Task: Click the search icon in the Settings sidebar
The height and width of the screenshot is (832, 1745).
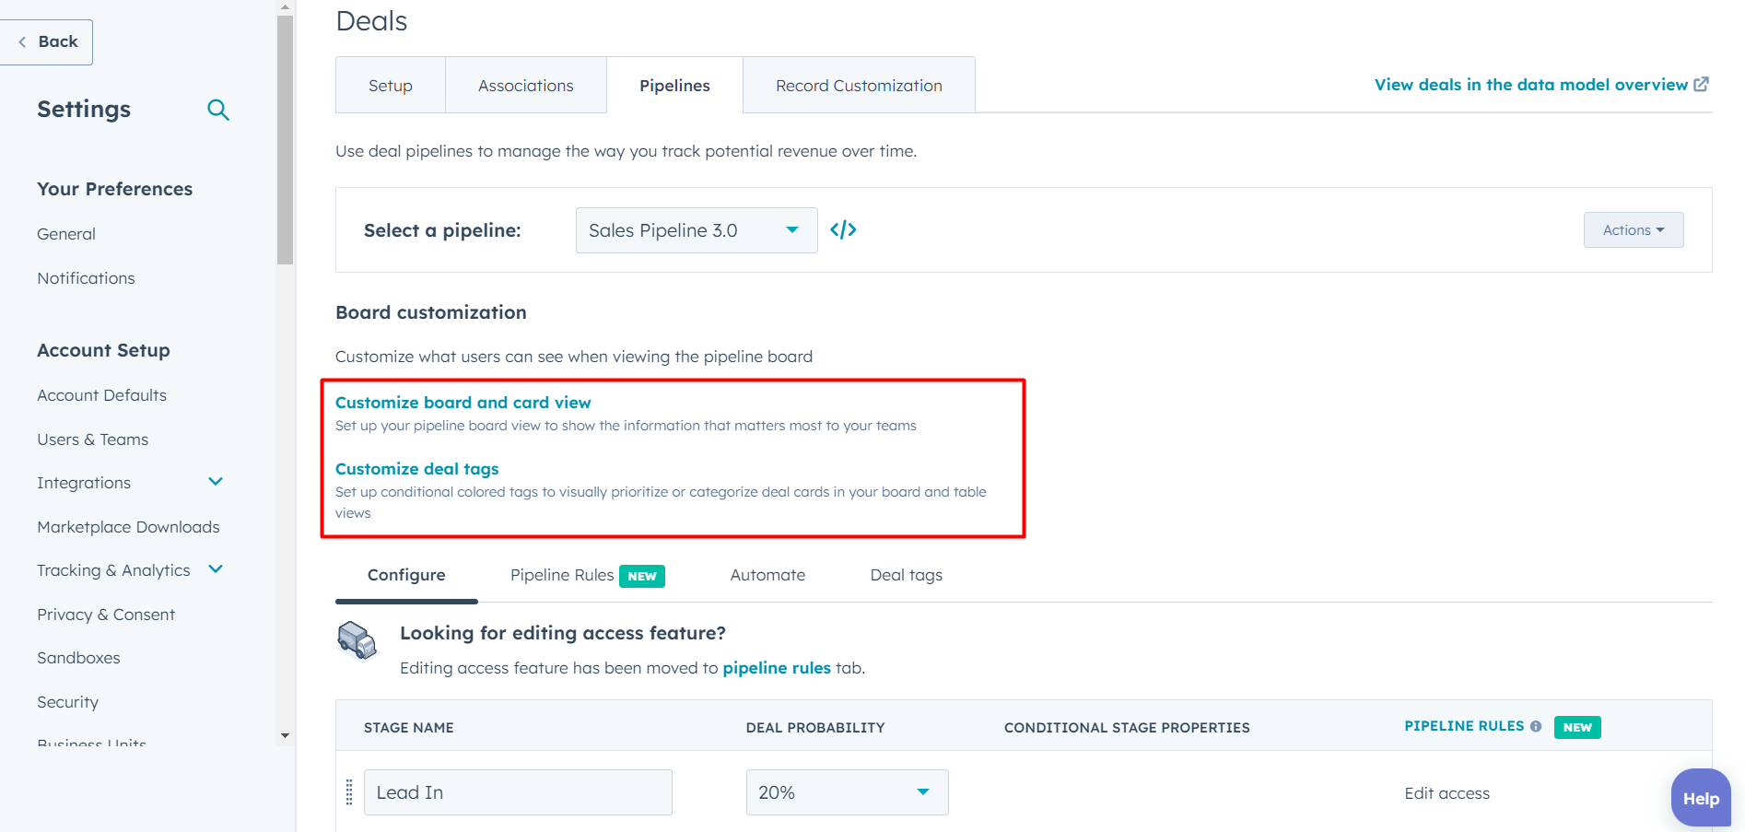Action: (218, 110)
